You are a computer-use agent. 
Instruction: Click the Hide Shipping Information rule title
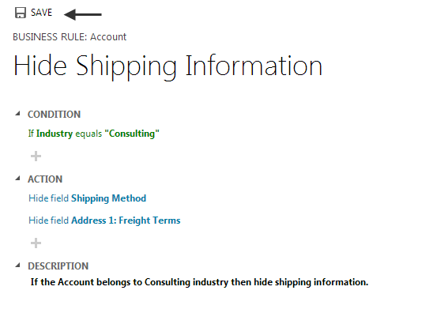point(168,66)
